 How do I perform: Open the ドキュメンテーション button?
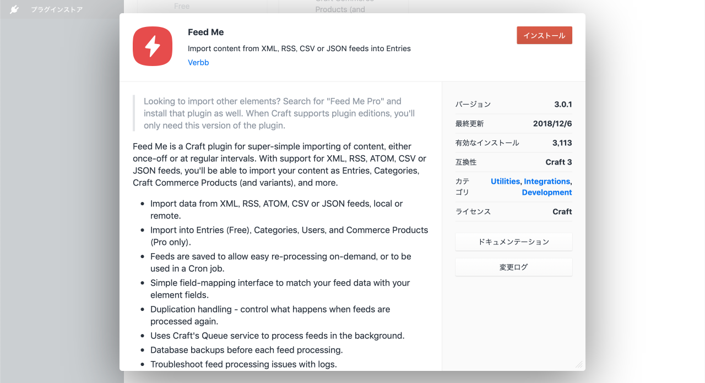pyautogui.click(x=513, y=242)
